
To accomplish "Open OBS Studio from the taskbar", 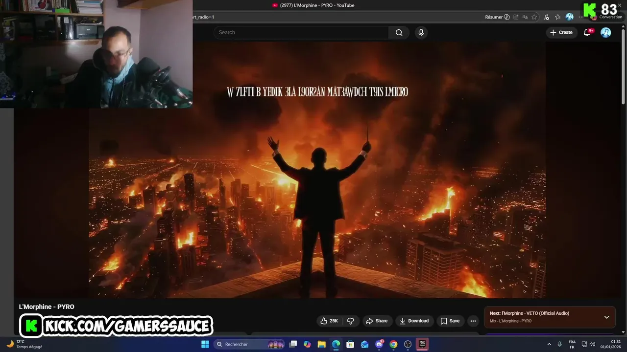I will (x=408, y=344).
